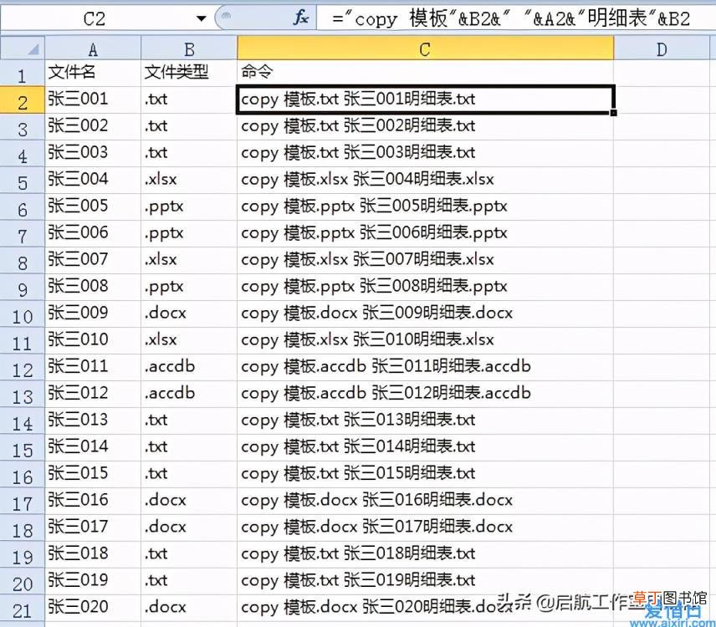Select row 2 header
716x627 pixels.
coord(23,100)
